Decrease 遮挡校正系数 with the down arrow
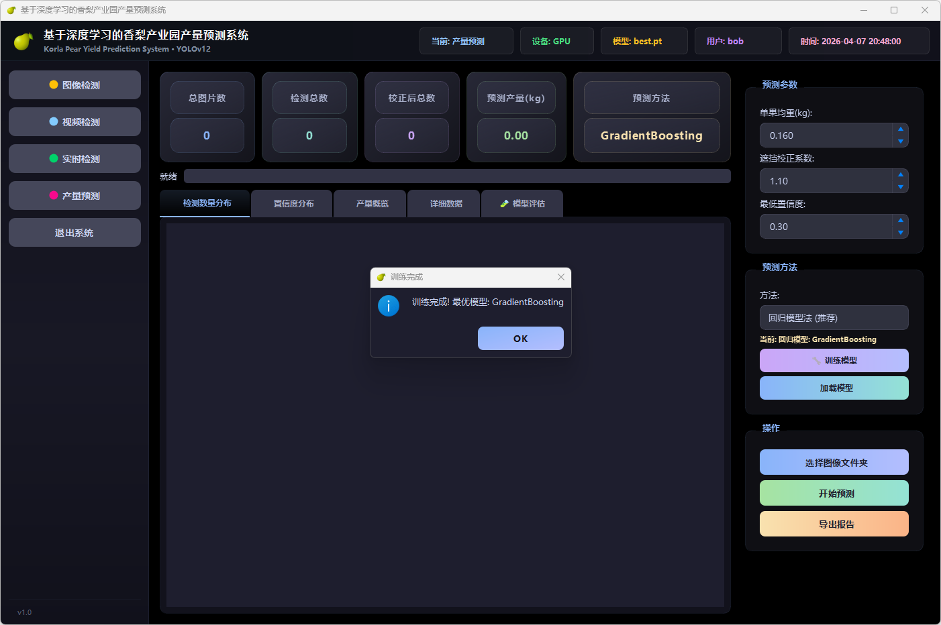Screen dimensions: 941x625 901,187
